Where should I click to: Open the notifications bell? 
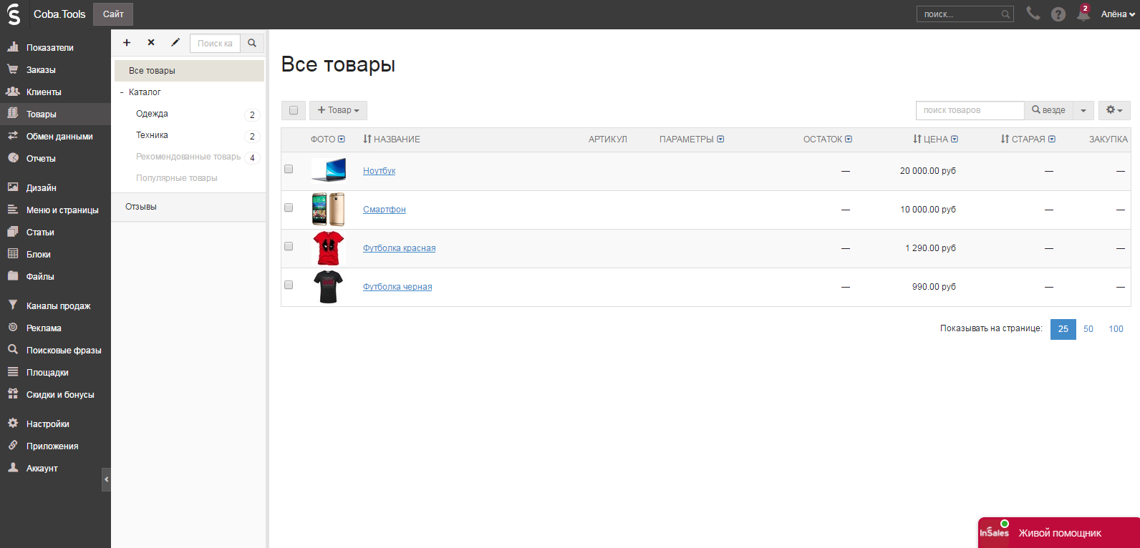click(x=1083, y=14)
